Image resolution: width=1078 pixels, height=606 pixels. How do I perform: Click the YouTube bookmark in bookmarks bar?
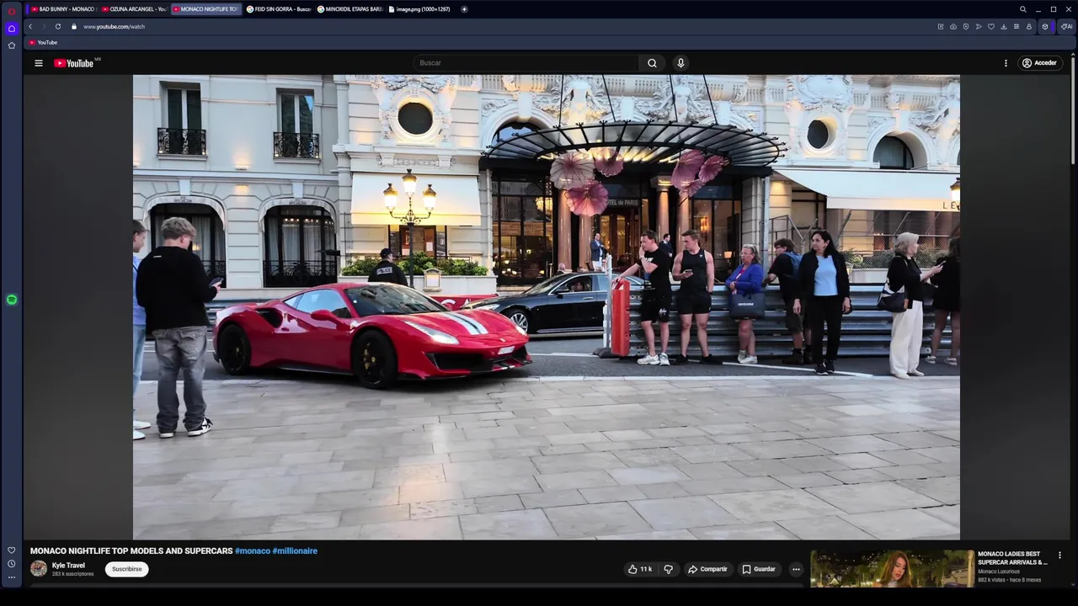[44, 42]
